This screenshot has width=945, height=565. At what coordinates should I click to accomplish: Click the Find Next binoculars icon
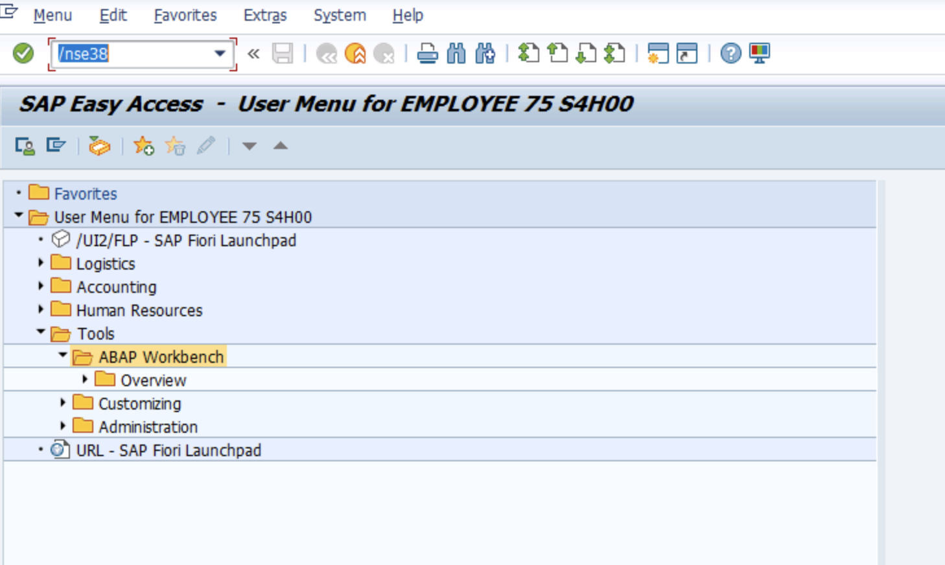485,53
